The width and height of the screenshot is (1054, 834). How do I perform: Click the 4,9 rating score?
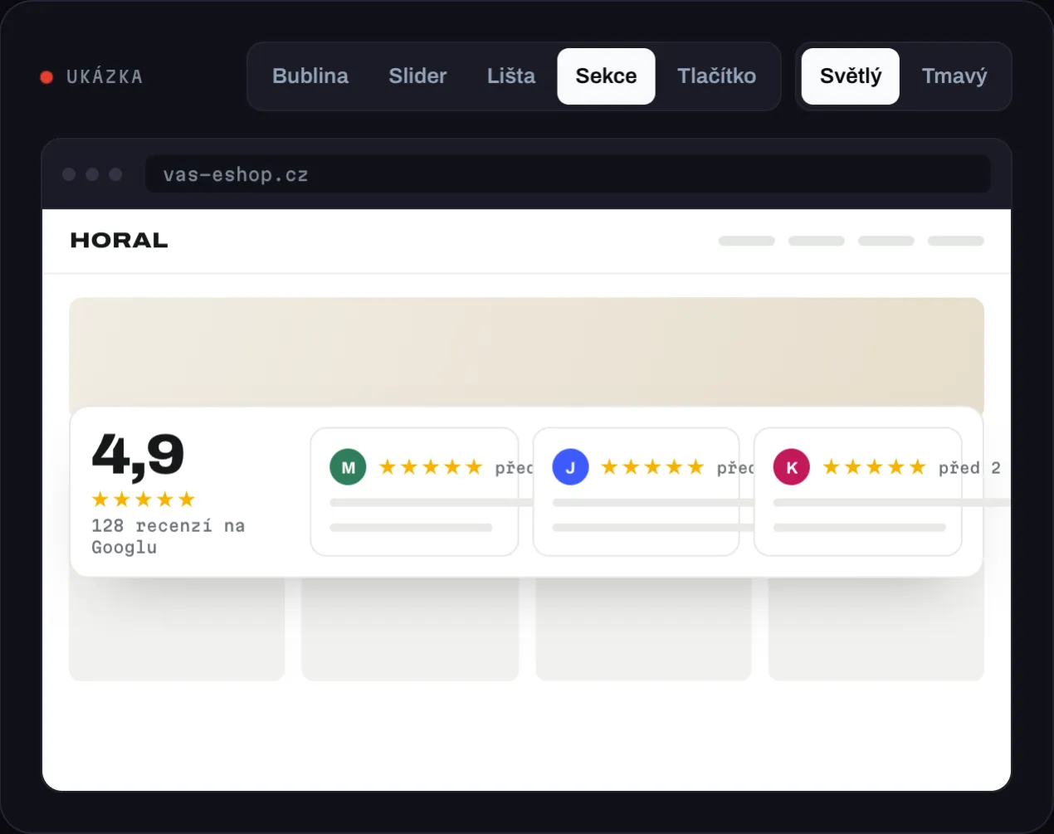(x=138, y=455)
